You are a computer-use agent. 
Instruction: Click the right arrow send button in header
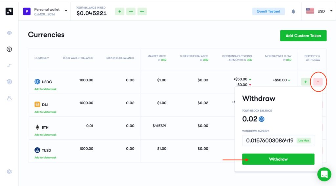pyautogui.click(x=131, y=11)
